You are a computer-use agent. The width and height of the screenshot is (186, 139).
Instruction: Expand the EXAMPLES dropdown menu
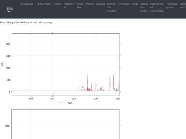45,4
